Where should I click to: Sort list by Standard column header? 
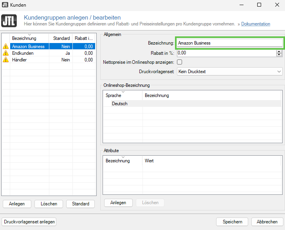[x=61, y=38]
